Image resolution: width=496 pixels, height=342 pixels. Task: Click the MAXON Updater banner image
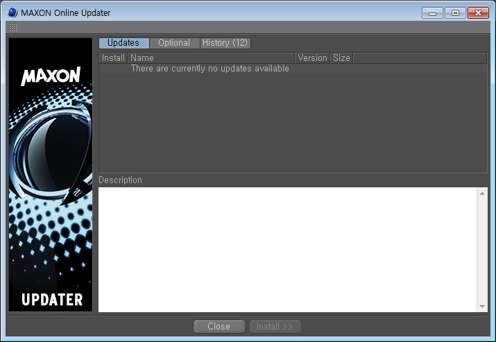point(51,175)
